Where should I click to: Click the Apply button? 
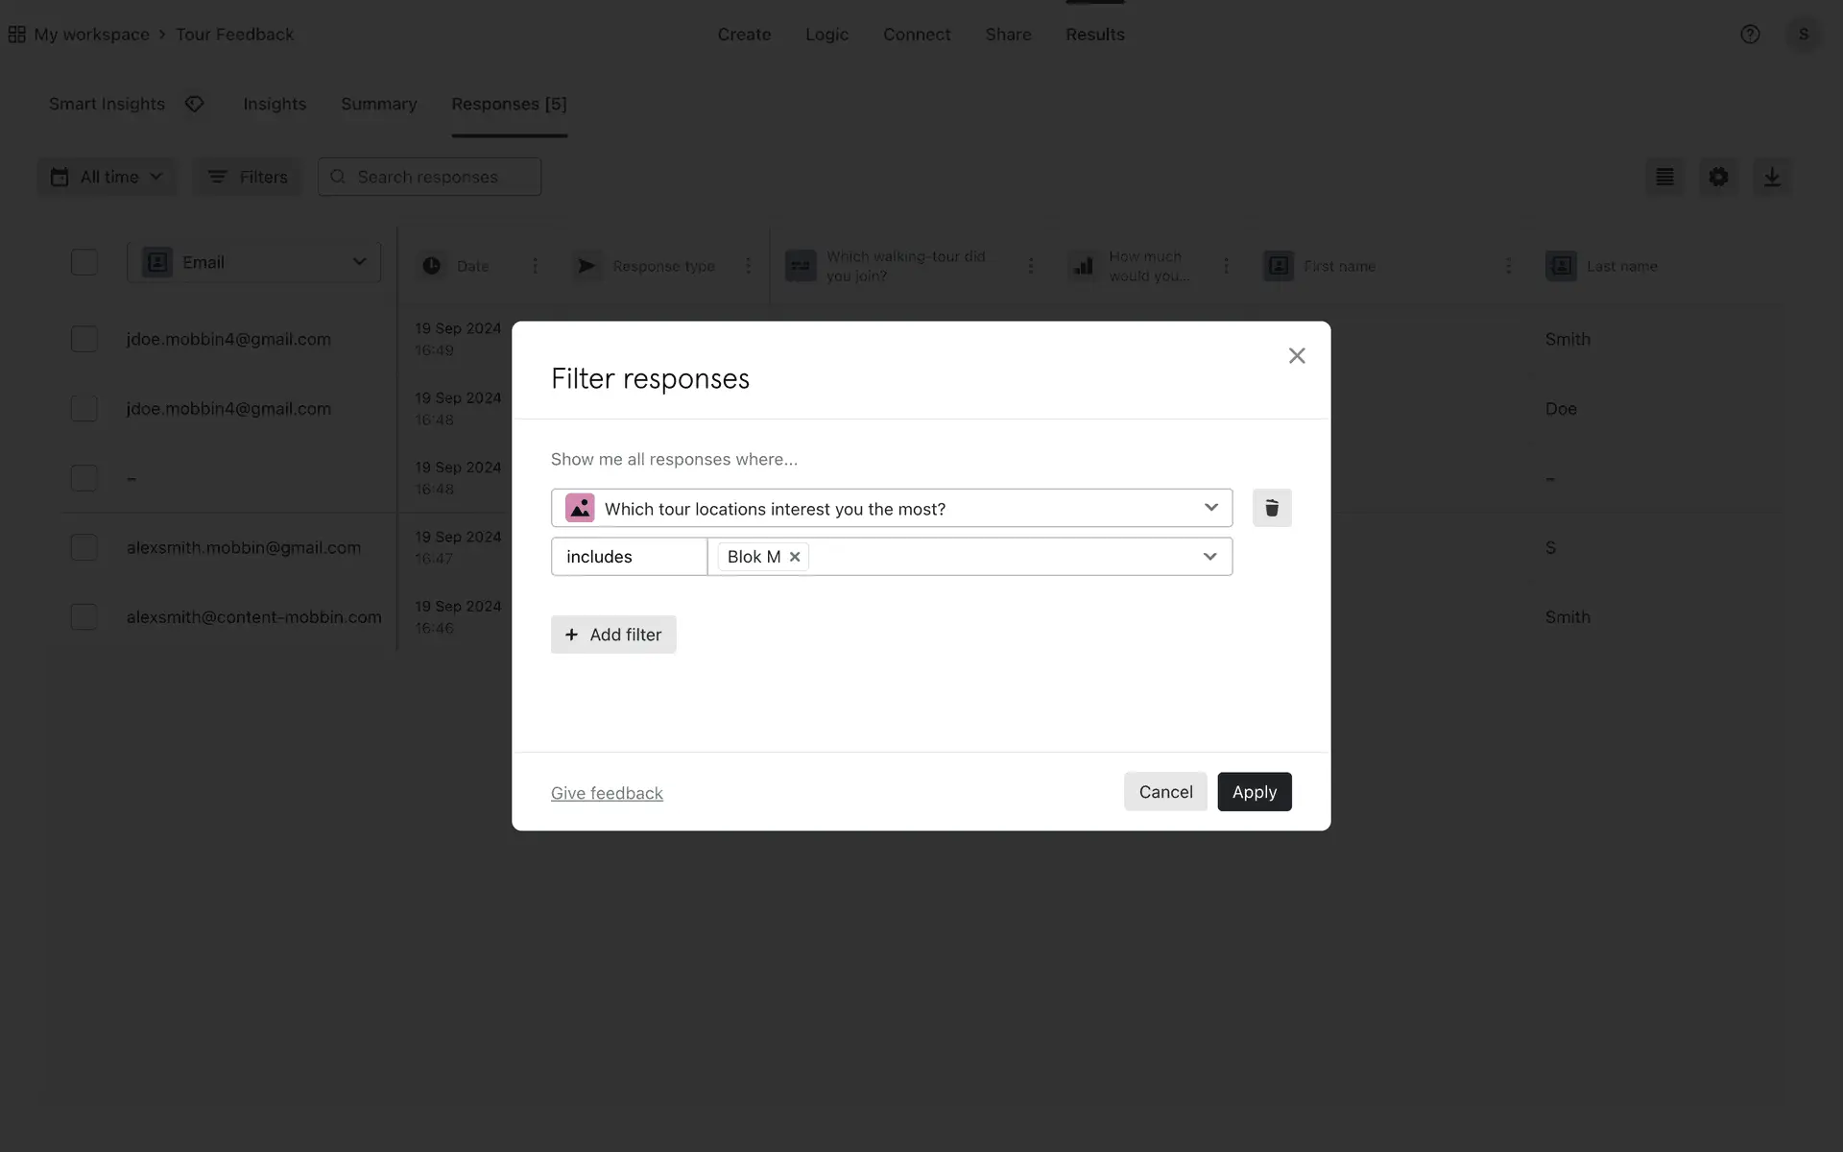click(1254, 792)
